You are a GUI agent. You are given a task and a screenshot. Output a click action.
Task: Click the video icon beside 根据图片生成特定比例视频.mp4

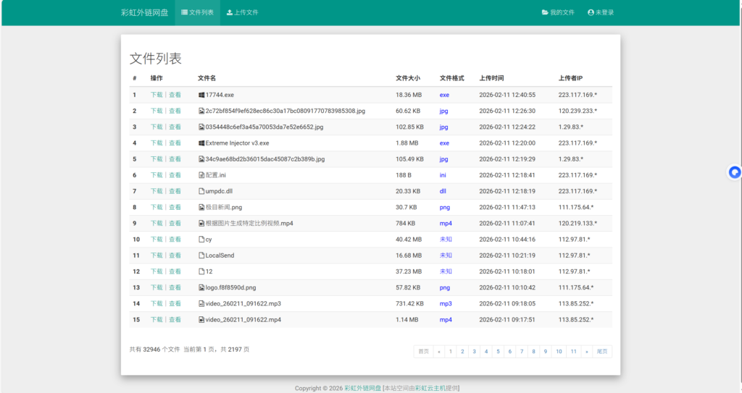pyautogui.click(x=201, y=224)
